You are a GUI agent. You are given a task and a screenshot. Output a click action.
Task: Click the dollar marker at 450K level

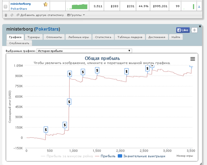point(69,101)
